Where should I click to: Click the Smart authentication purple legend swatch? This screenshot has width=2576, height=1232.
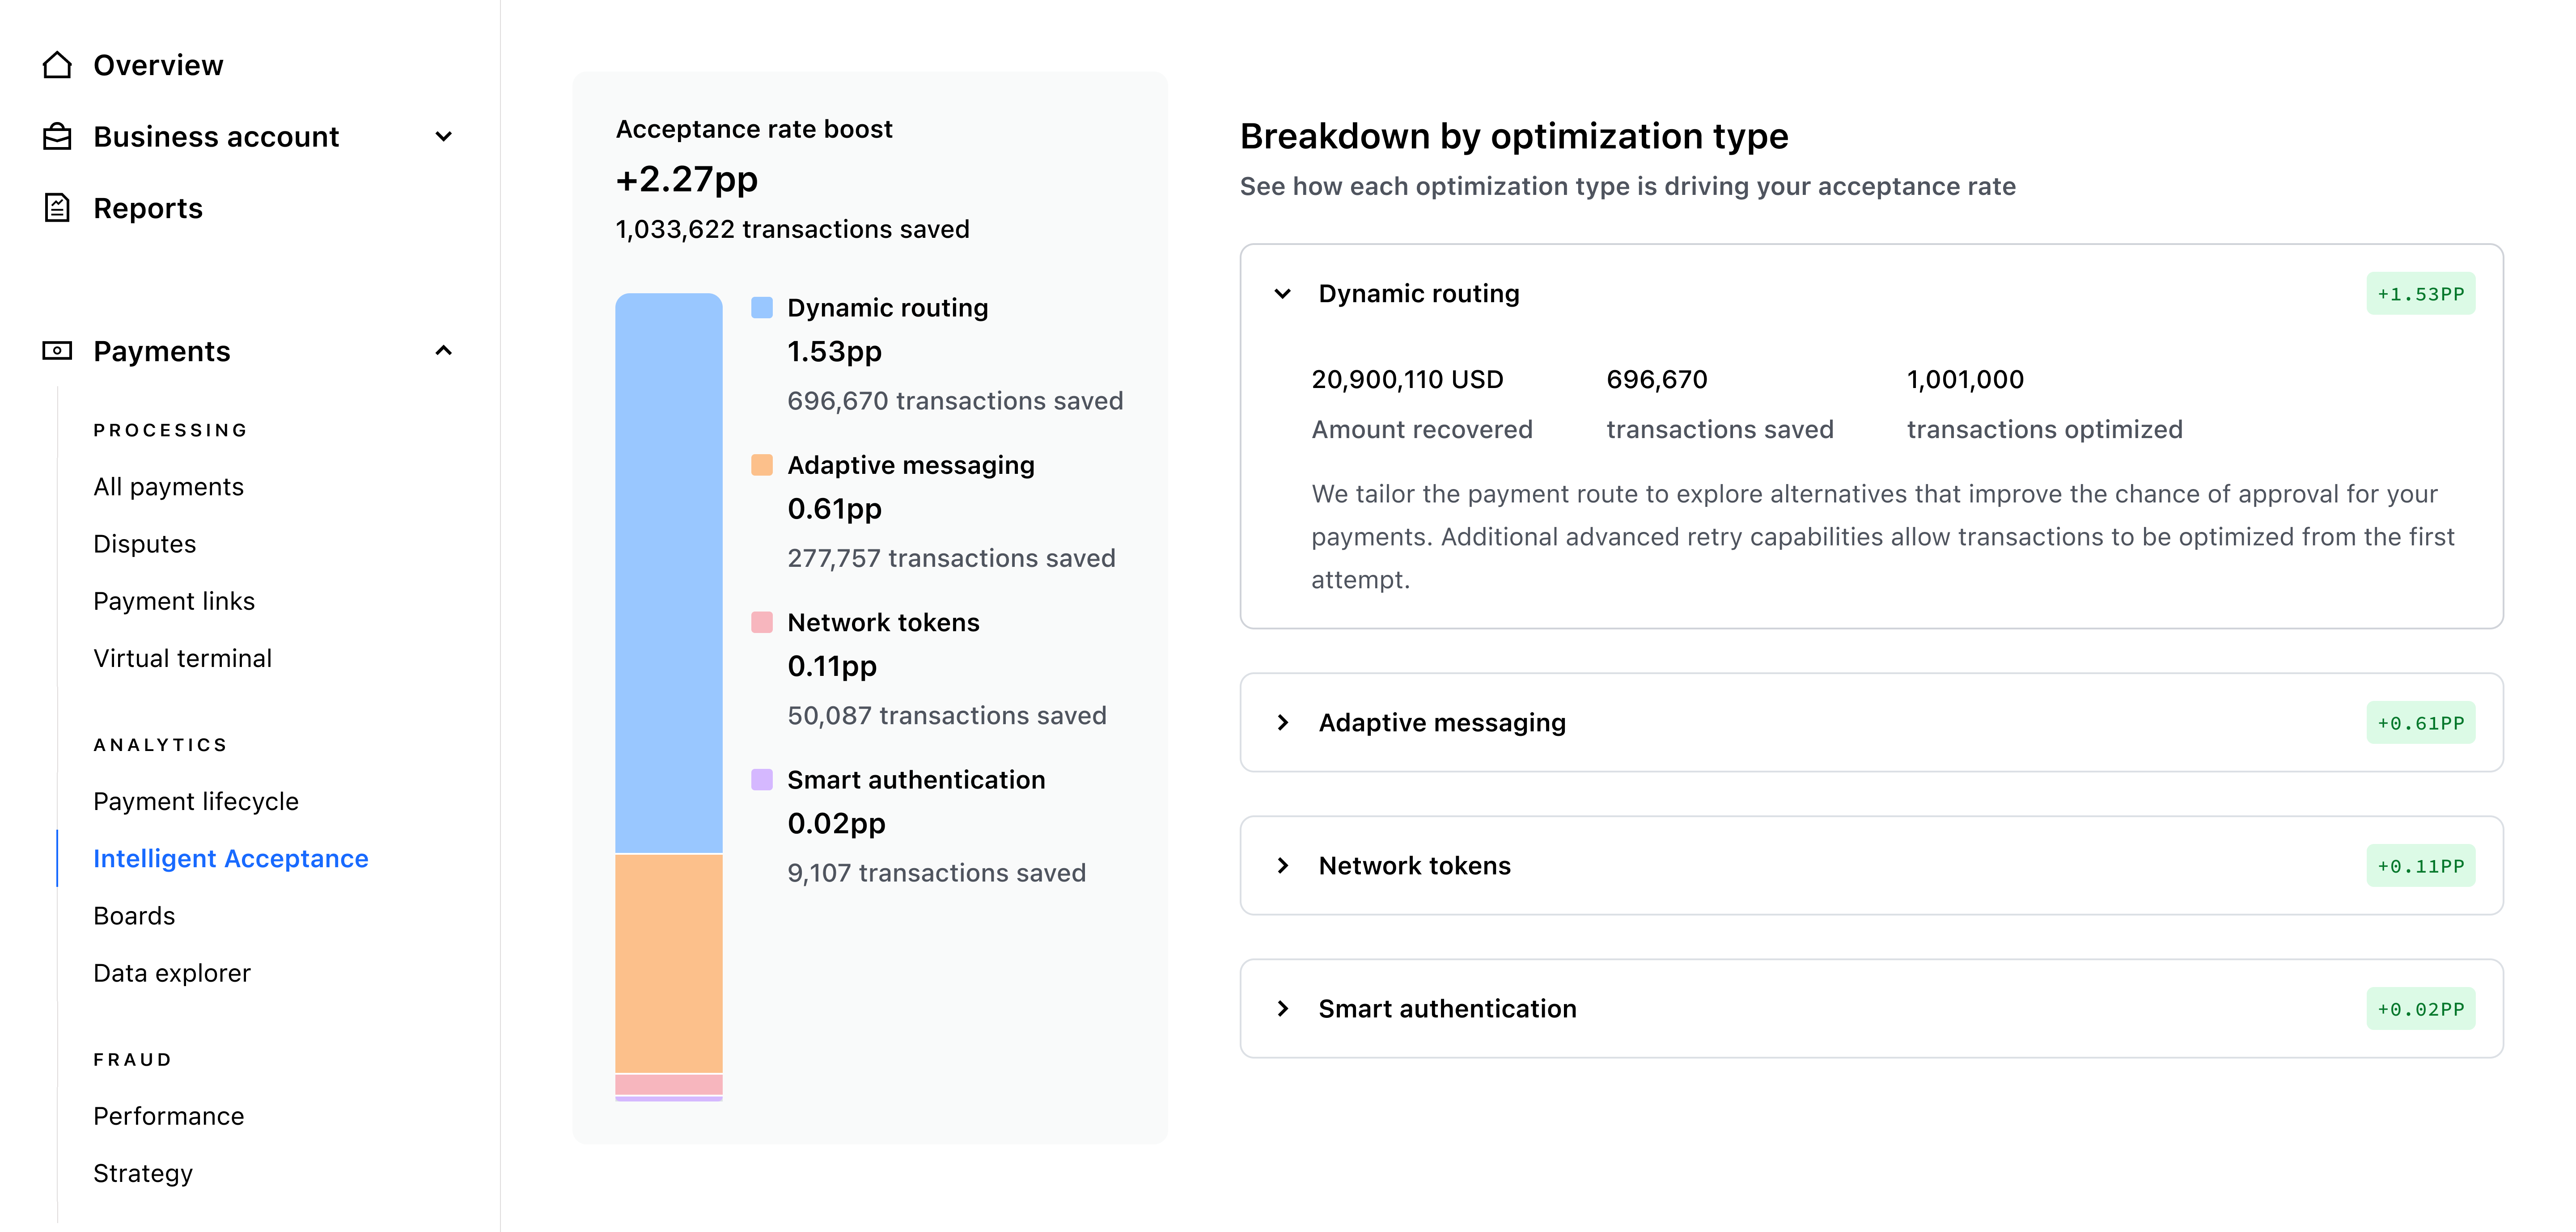[x=761, y=779]
